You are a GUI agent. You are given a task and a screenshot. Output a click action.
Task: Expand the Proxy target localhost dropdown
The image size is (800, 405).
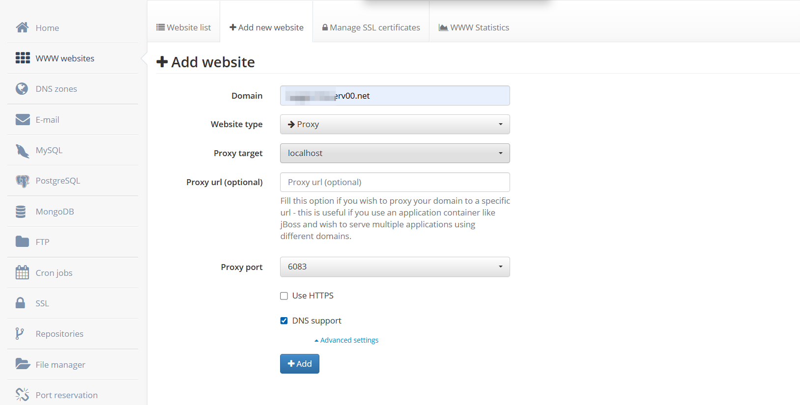pyautogui.click(x=395, y=153)
